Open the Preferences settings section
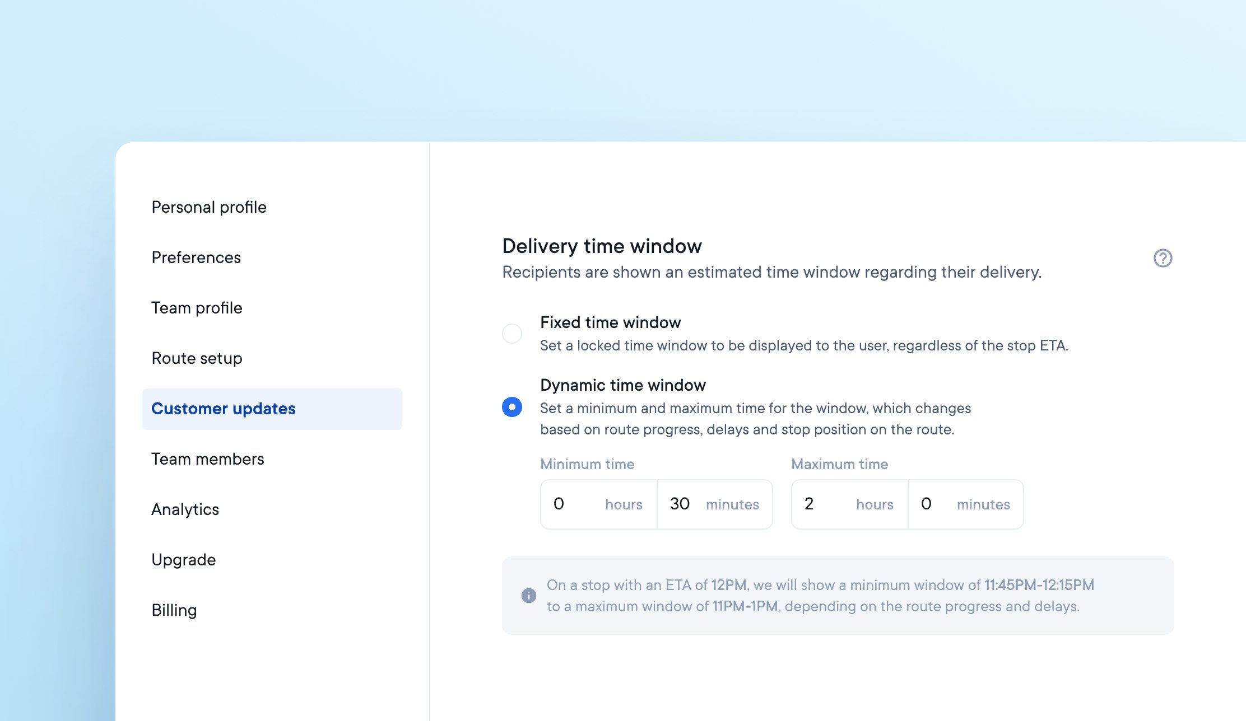Image resolution: width=1246 pixels, height=721 pixels. click(197, 256)
